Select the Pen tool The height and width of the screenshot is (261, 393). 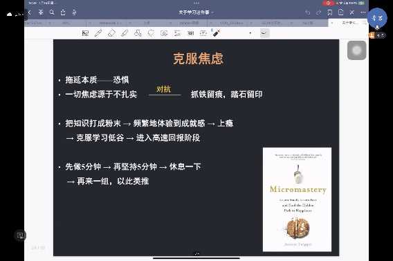98,33
